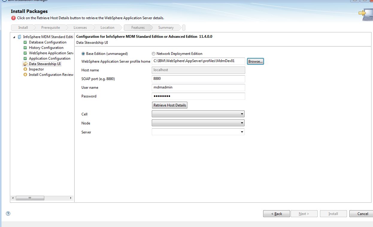
Task: Go to the Licenses wizard step
Action: (x=80, y=28)
